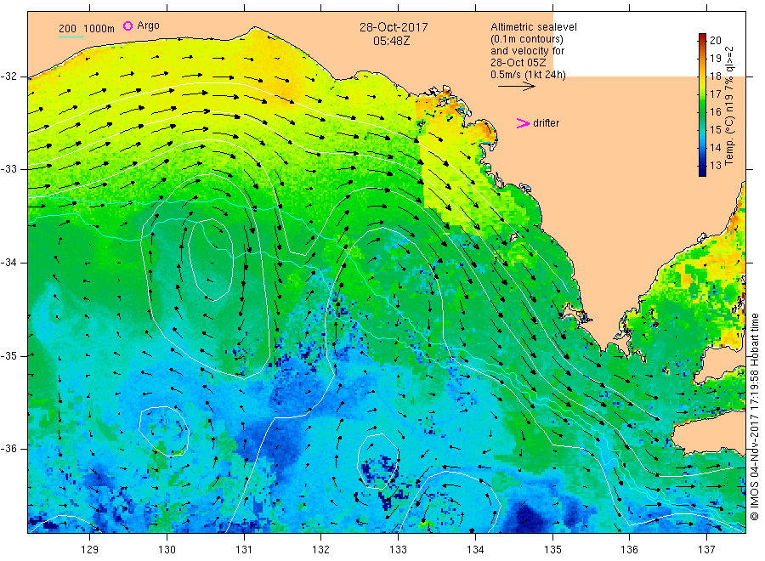Viewport: 765px width, 561px height.
Task: Click the '0.5m/s (1kt 24h)' text
Action: pos(528,75)
